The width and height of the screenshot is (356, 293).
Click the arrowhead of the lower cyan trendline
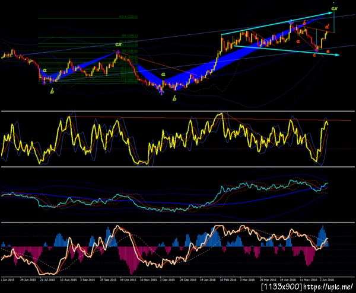tap(338, 55)
